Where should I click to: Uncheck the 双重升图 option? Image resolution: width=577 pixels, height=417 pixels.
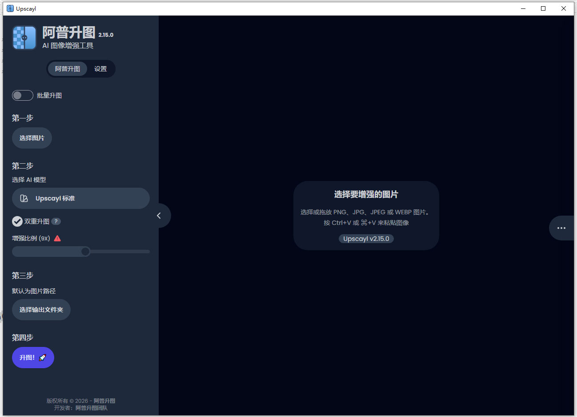pos(17,221)
